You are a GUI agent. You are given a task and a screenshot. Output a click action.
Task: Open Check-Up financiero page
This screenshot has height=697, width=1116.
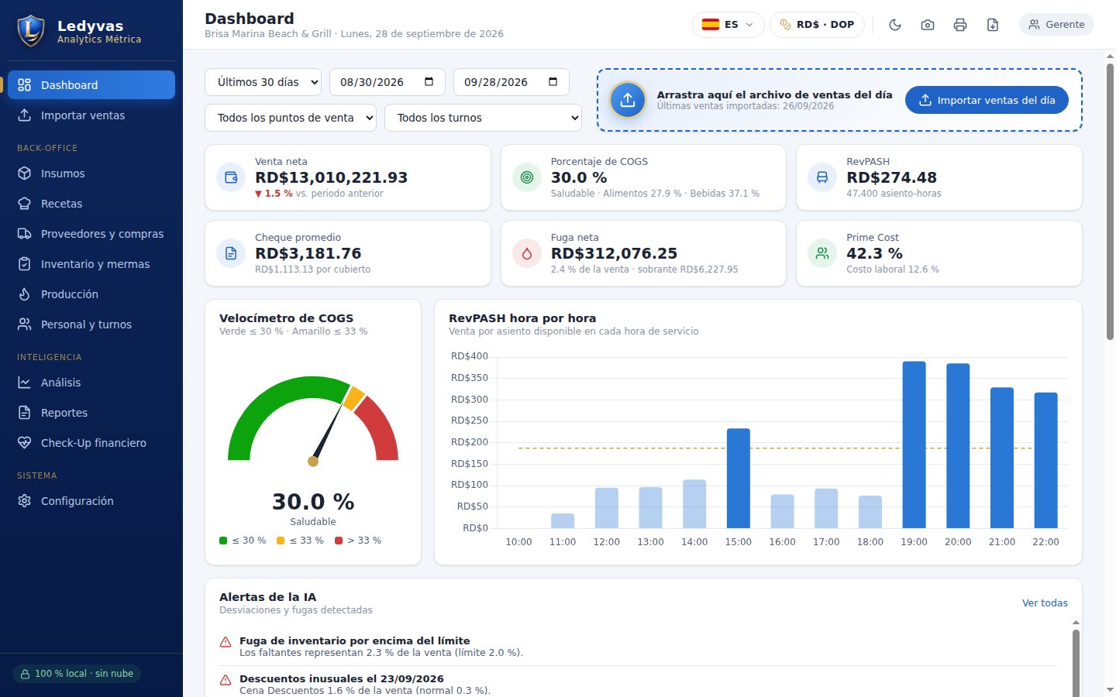(91, 443)
